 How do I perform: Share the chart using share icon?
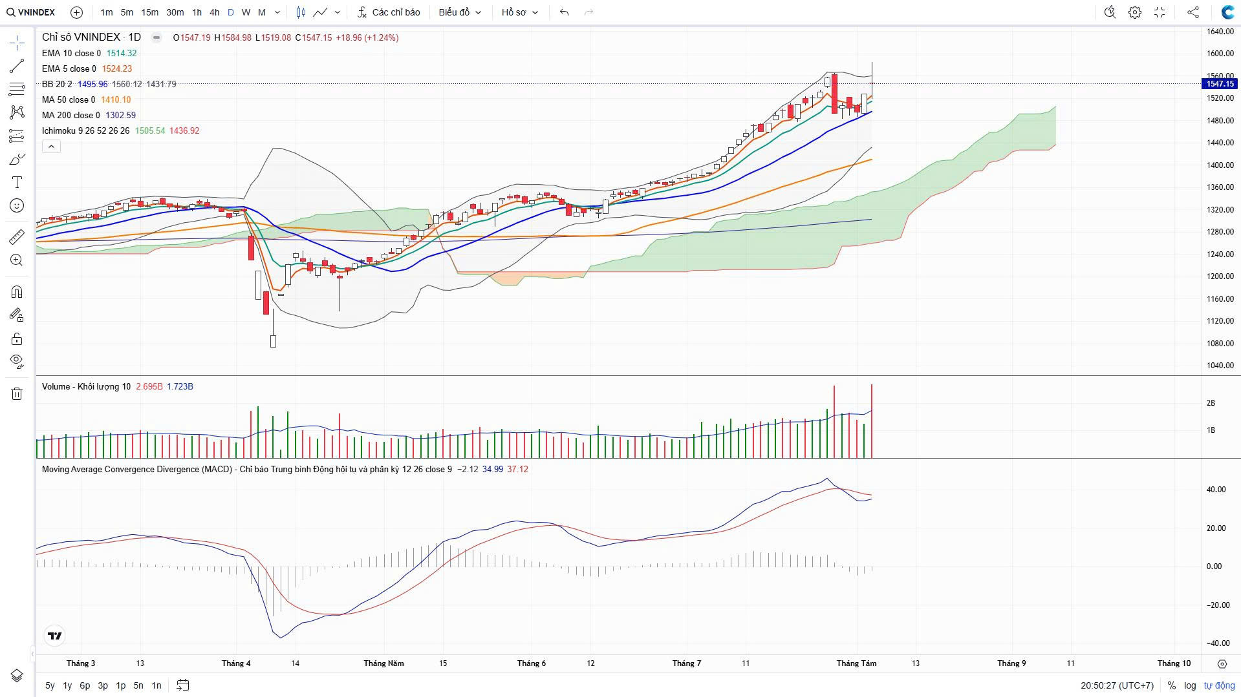click(1193, 12)
